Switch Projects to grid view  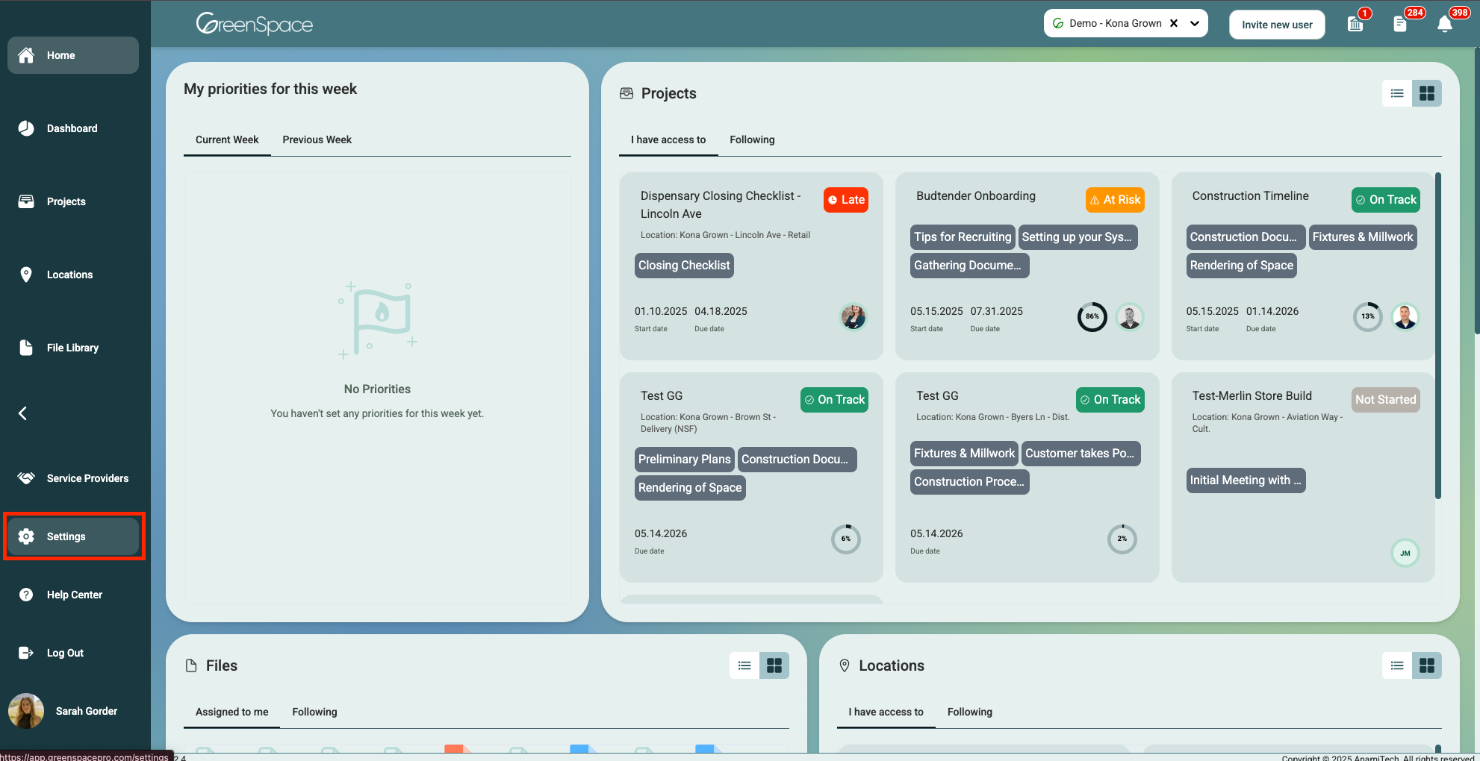tap(1427, 93)
